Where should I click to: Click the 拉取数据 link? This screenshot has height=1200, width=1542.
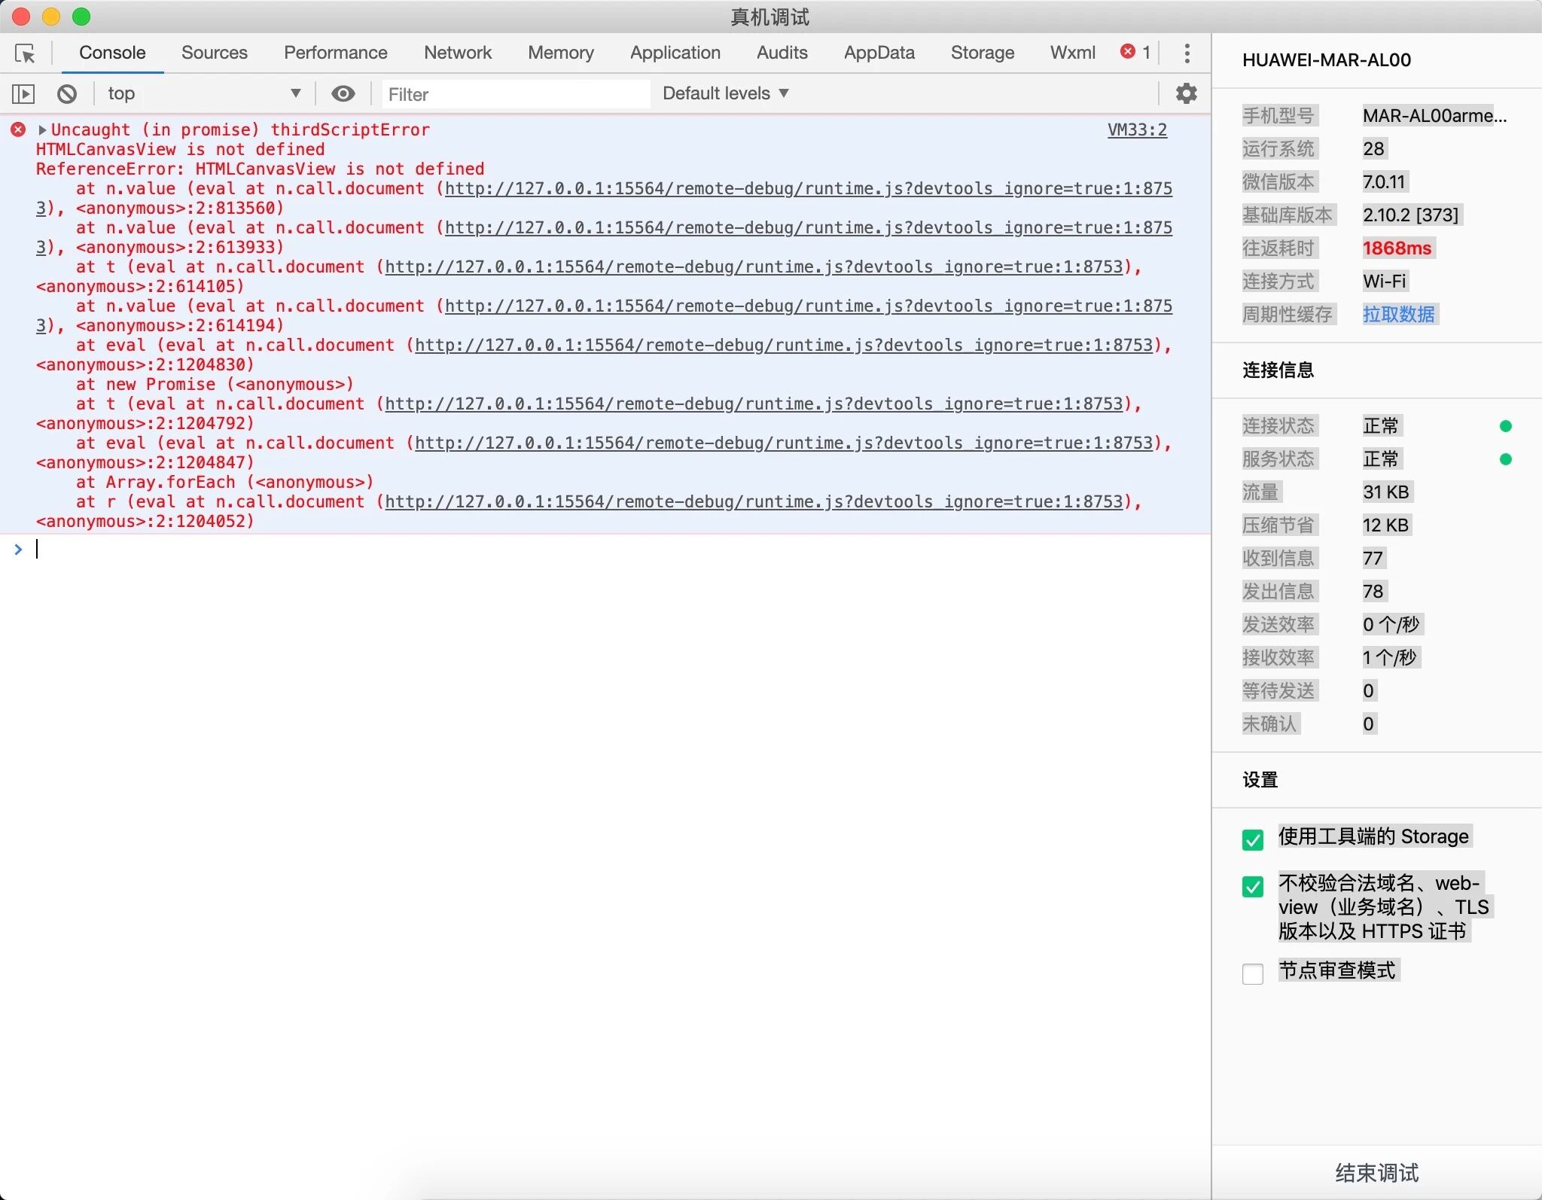pos(1398,314)
